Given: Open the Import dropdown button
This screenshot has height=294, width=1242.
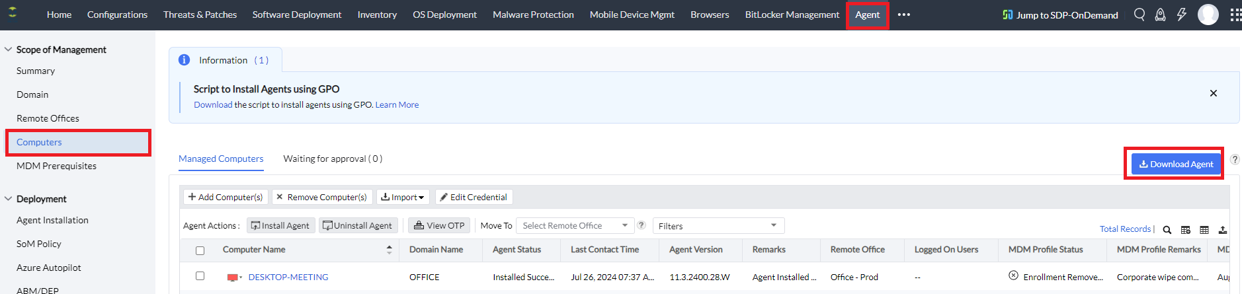Looking at the screenshot, I should [x=403, y=197].
